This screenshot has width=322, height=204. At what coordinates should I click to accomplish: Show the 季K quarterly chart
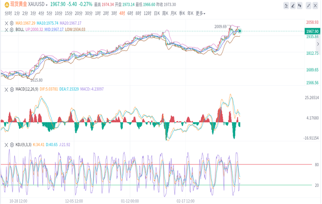click(182, 13)
